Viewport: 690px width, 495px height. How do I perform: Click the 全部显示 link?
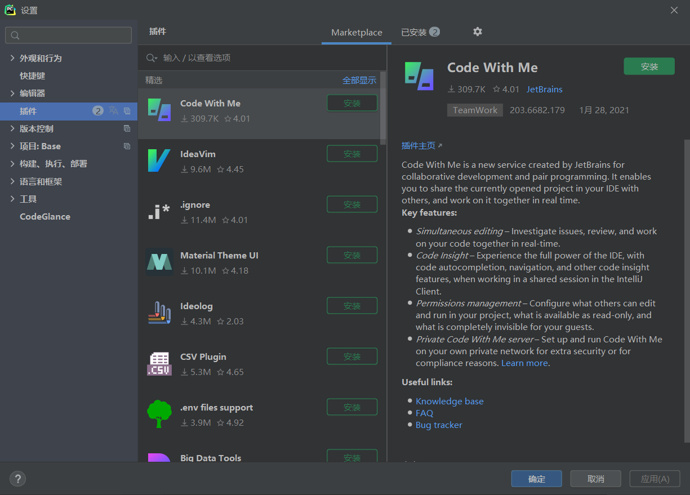(360, 80)
